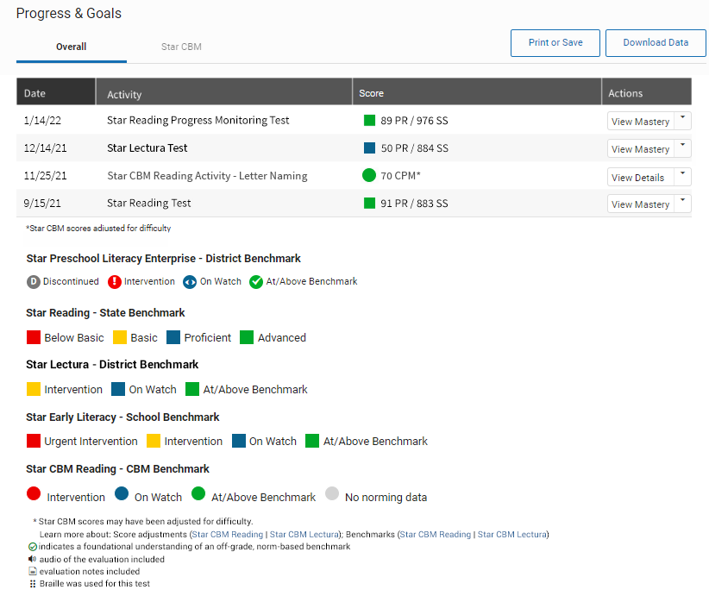Click the Download Data button

(656, 43)
